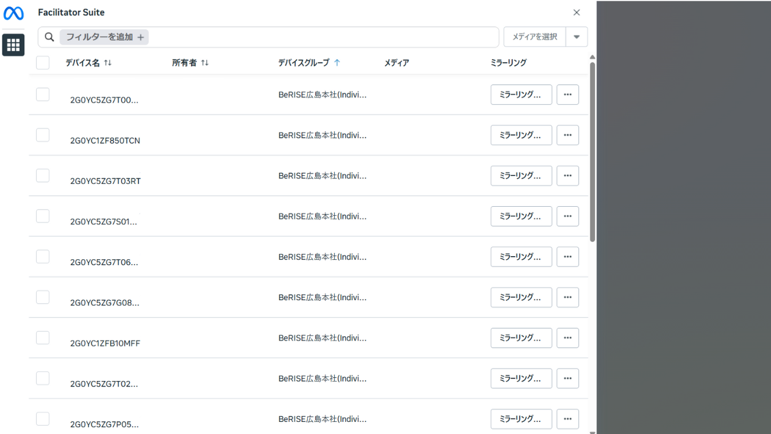Click the メディア column header

396,63
